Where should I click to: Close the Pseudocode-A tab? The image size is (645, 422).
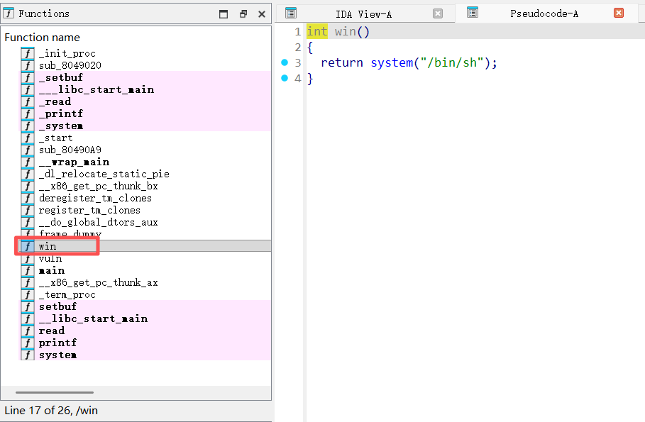tap(619, 13)
